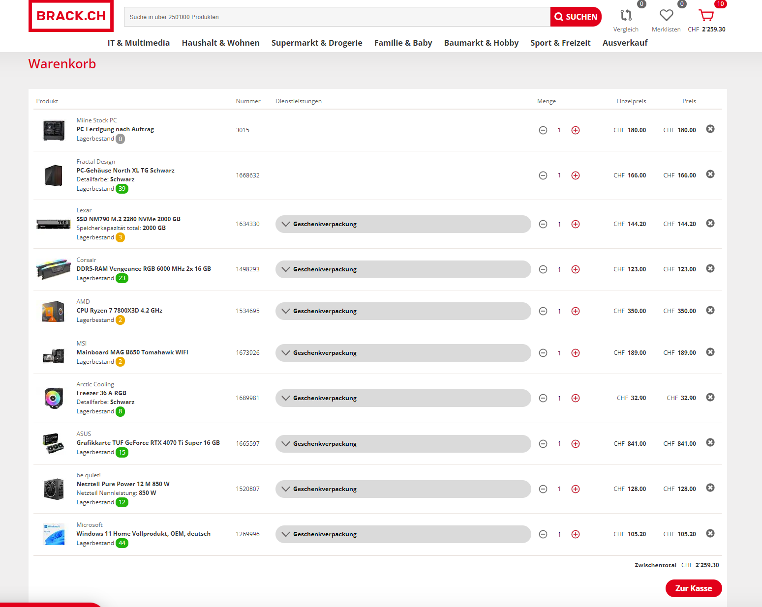Decrease quantity of Lexar SSD NM790

point(543,224)
